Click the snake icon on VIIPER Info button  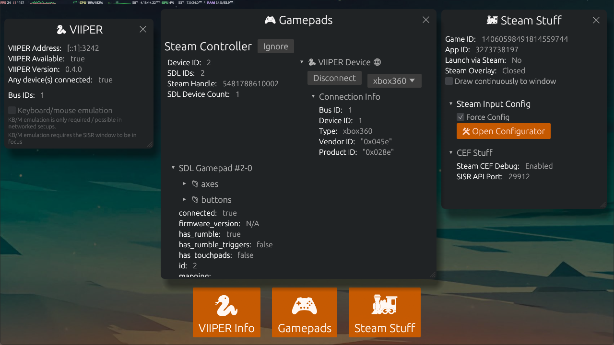coord(226,306)
